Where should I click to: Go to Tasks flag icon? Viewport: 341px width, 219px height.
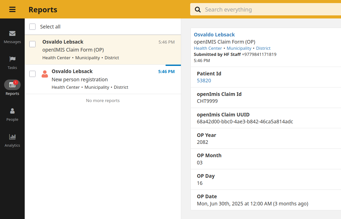pos(12,59)
